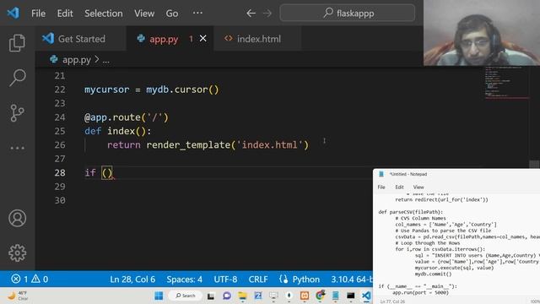Open the View menu in Notepad
The height and width of the screenshot is (304, 540).
(418, 187)
